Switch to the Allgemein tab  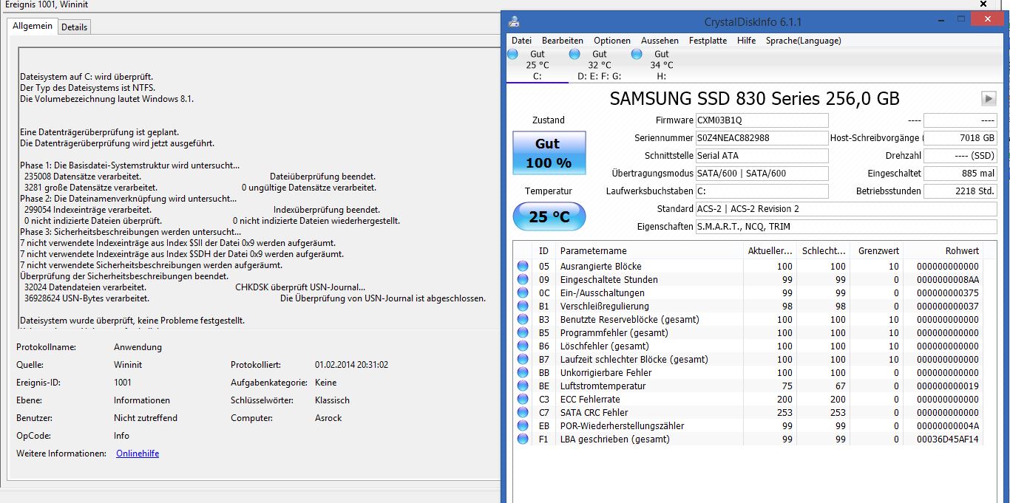33,26
